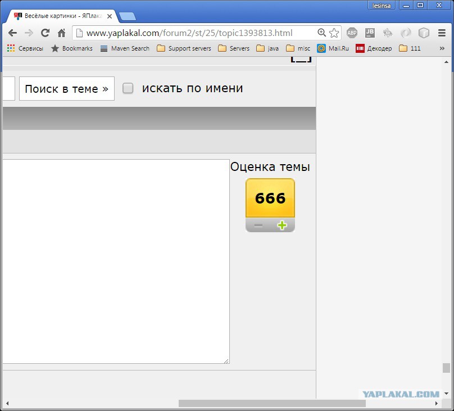The height and width of the screenshot is (411, 454).
Task: Open the Chrome hamburger menu
Action: [x=442, y=33]
